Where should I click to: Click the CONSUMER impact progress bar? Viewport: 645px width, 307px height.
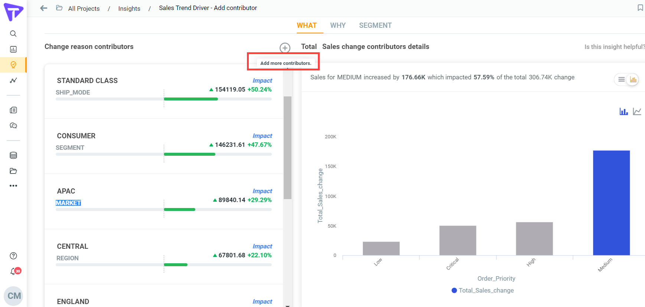point(164,154)
